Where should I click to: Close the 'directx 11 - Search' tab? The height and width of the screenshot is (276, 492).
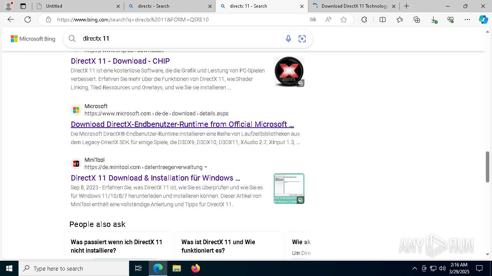point(302,6)
